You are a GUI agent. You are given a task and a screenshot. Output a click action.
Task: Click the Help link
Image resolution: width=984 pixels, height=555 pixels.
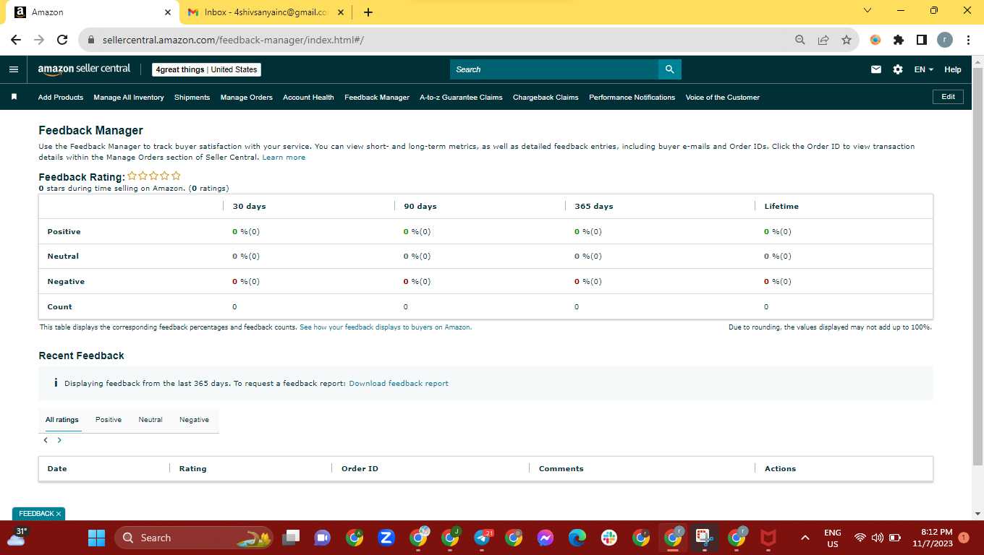tap(953, 69)
